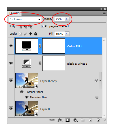Open the Layers panel options menu

[x=104, y=13]
